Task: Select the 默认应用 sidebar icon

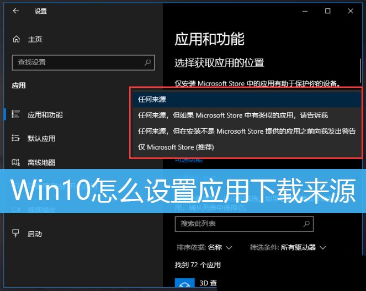Action: [x=16, y=139]
